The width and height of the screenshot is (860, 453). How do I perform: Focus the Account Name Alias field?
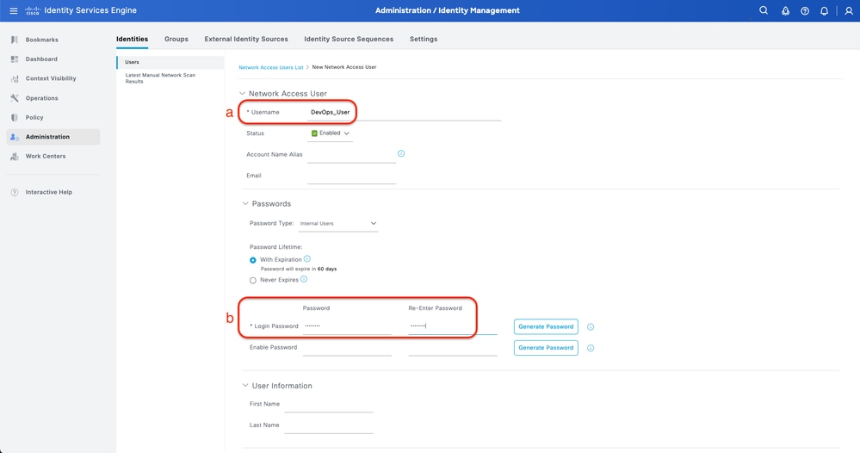pos(351,155)
